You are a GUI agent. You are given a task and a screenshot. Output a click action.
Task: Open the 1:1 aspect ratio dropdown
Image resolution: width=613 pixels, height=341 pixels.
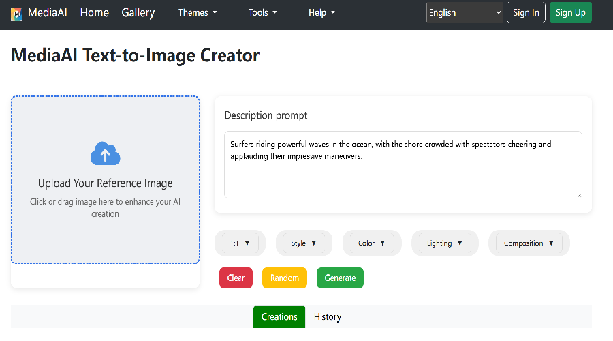pos(240,243)
